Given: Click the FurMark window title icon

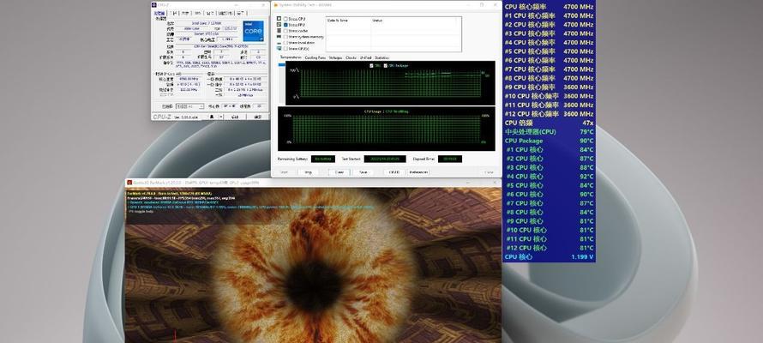Looking at the screenshot, I should click(x=129, y=183).
